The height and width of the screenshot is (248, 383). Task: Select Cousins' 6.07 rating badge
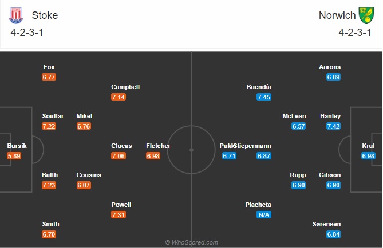pyautogui.click(x=84, y=185)
